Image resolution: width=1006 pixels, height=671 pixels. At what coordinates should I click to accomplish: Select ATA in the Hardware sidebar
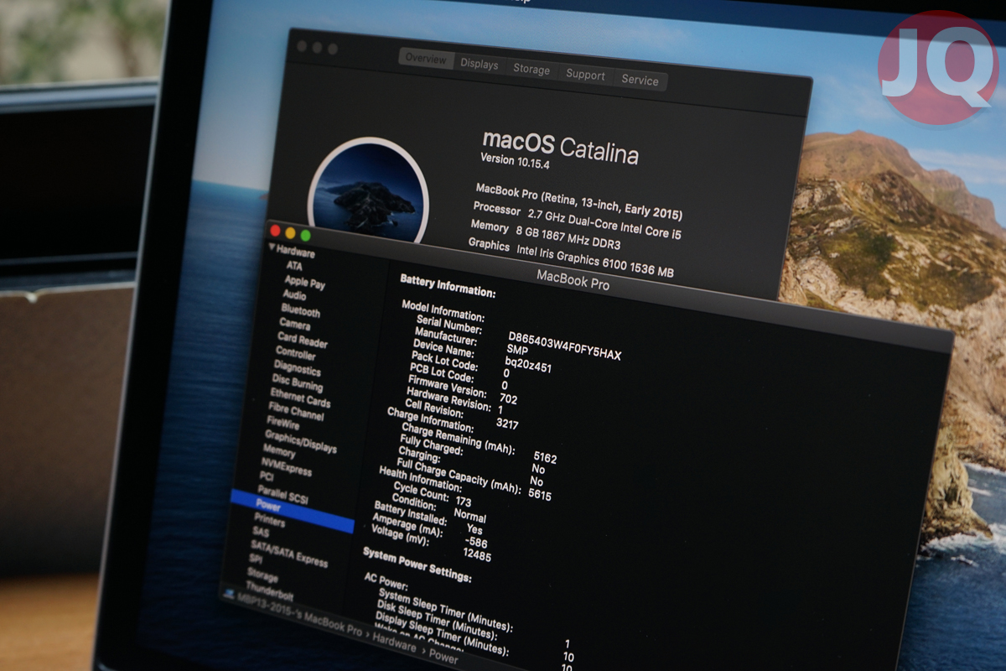pyautogui.click(x=295, y=267)
